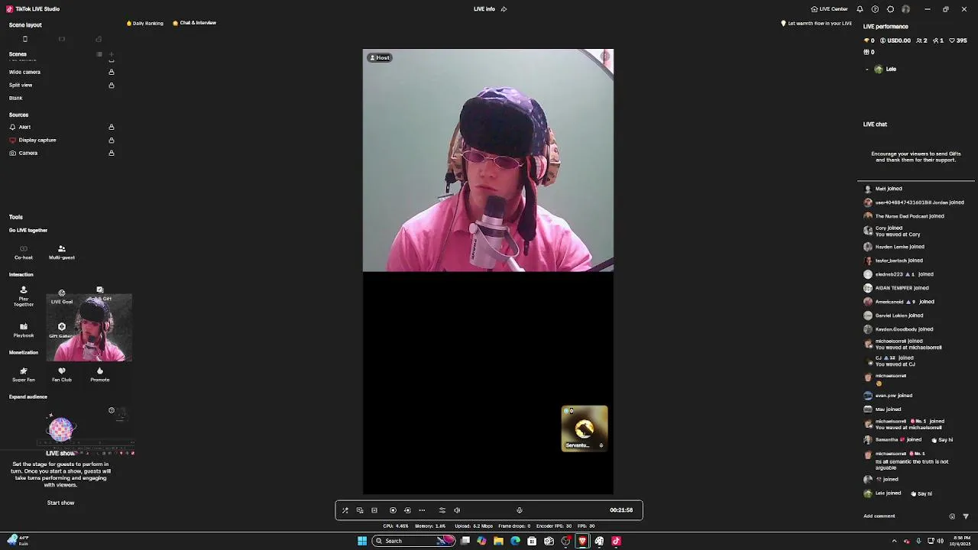This screenshot has height=550, width=978.
Task: Show hidden system tray icons
Action: coord(894,541)
